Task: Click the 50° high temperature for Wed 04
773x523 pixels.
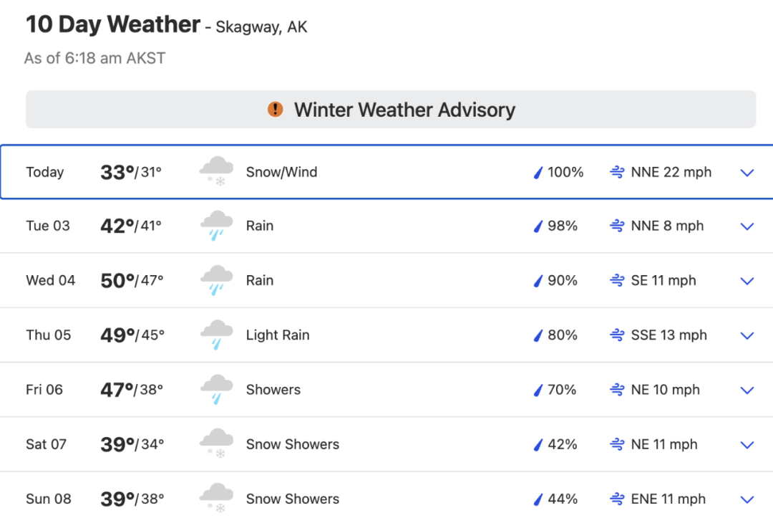Action: tap(117, 281)
